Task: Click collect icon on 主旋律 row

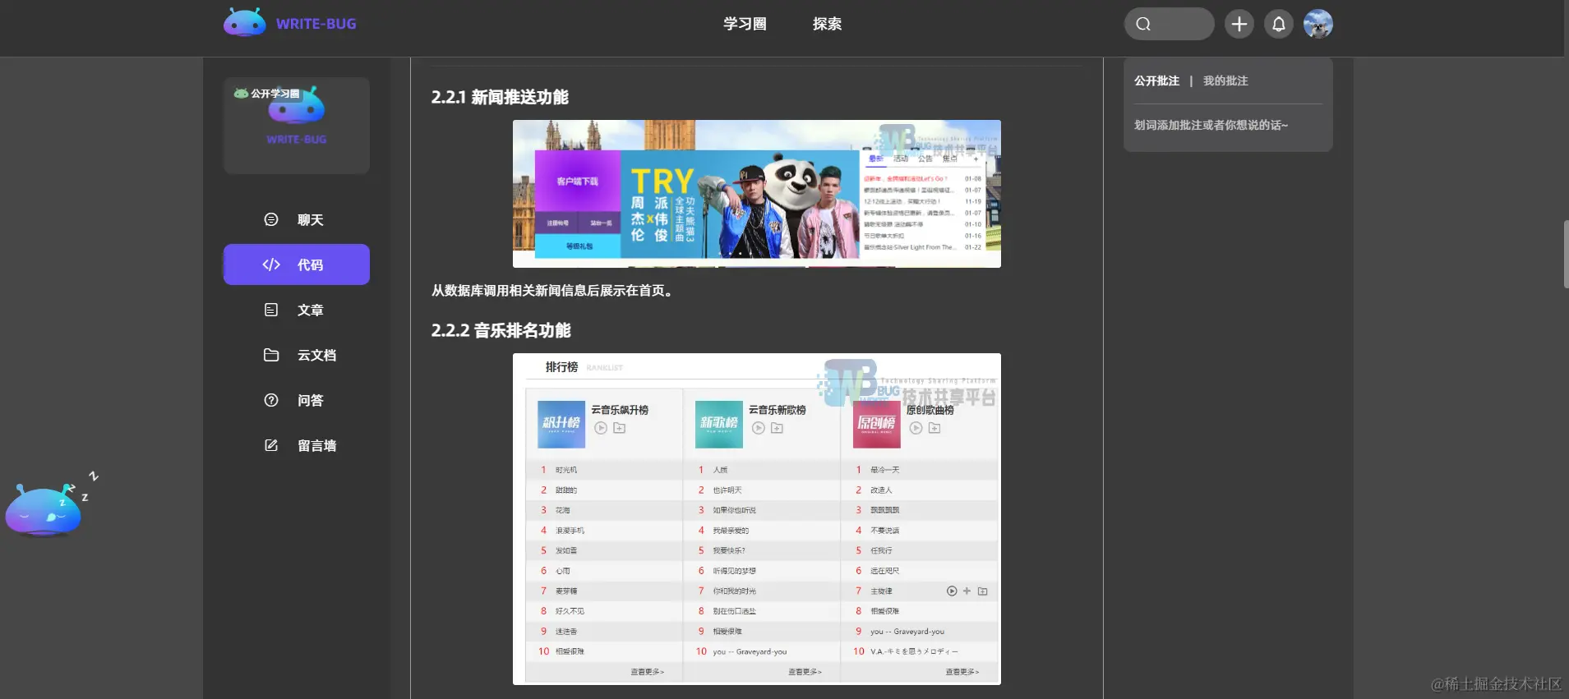Action: [982, 591]
